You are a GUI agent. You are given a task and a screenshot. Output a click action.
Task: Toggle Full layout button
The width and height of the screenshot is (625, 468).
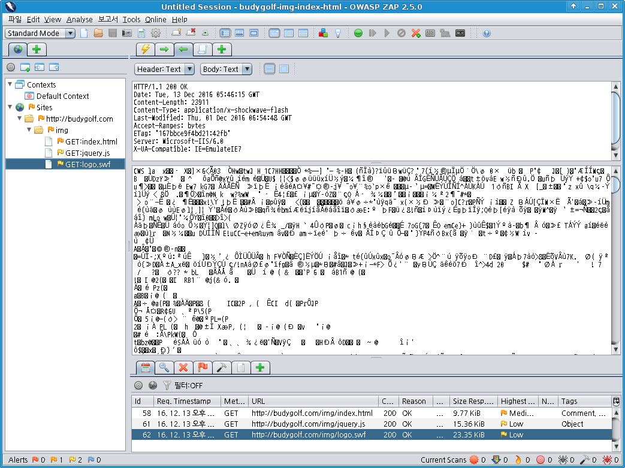coord(253,33)
